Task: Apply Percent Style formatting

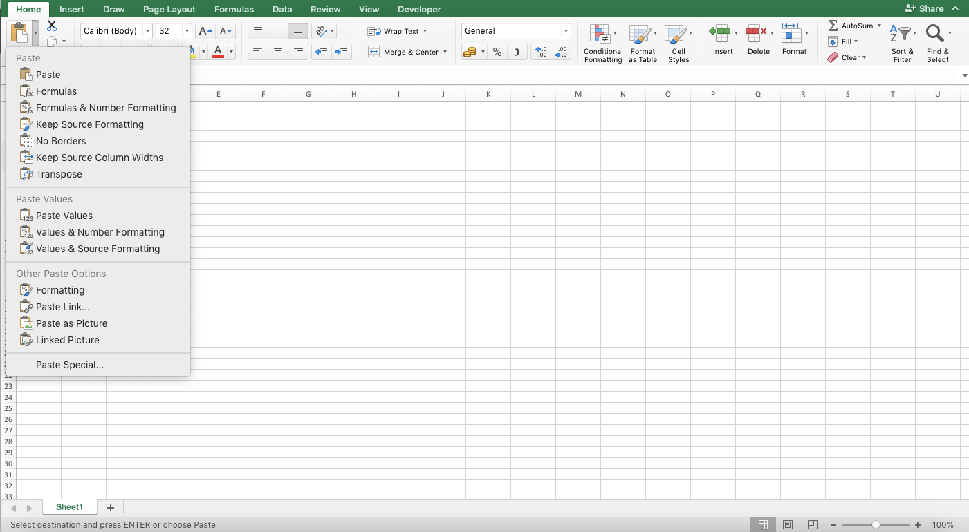Action: tap(497, 52)
